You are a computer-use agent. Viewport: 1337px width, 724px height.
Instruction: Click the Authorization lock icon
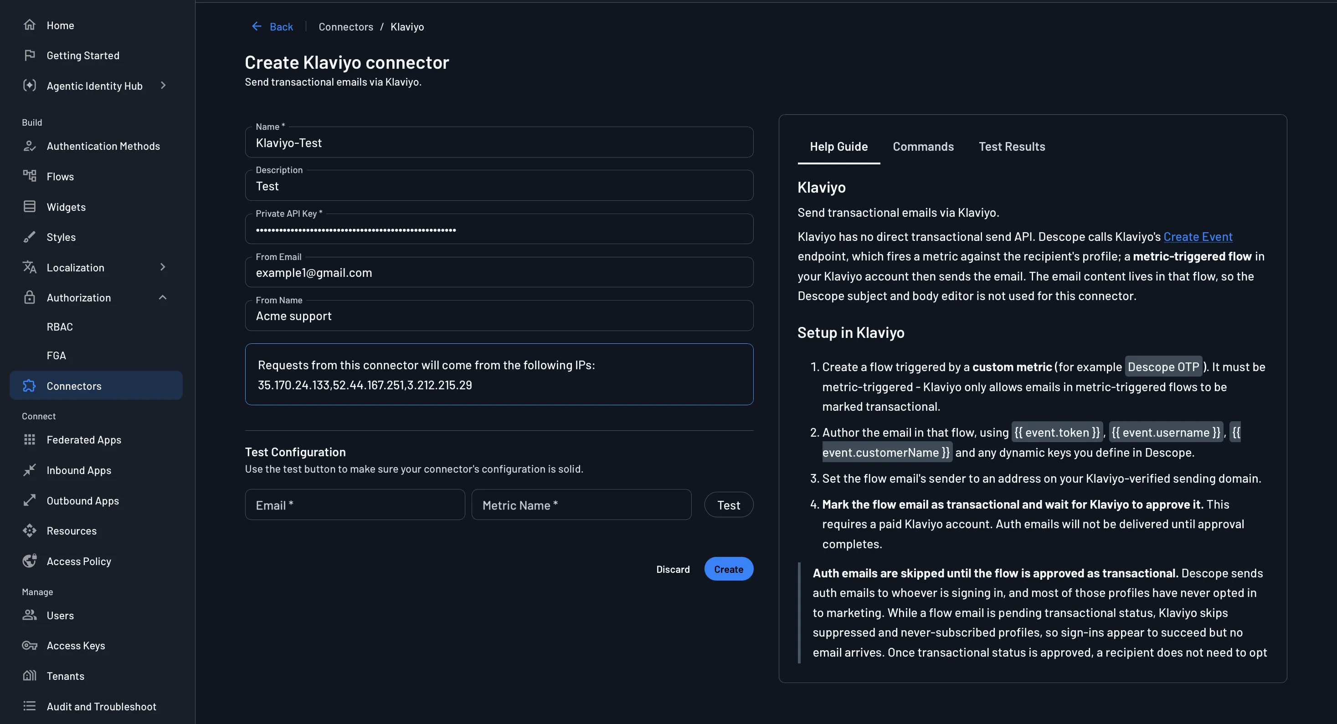click(x=30, y=298)
